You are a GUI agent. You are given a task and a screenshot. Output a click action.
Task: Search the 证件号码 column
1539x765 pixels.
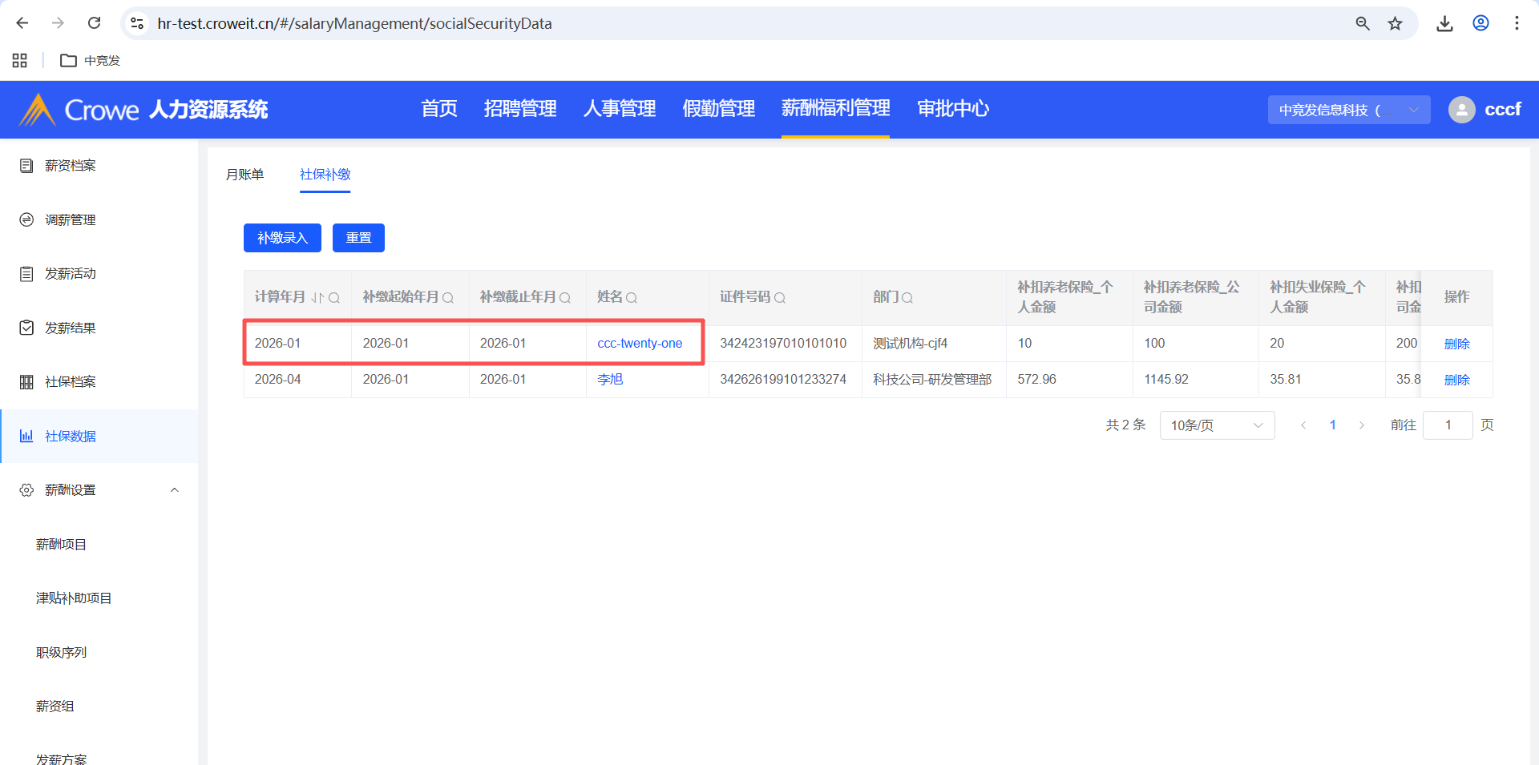tap(780, 298)
